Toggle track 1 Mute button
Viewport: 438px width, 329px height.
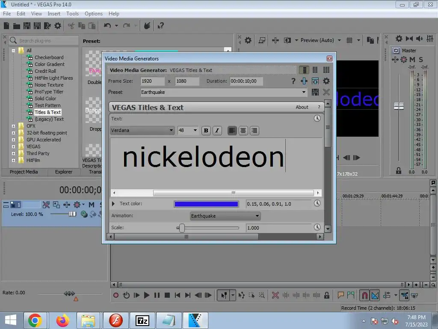pos(92,205)
